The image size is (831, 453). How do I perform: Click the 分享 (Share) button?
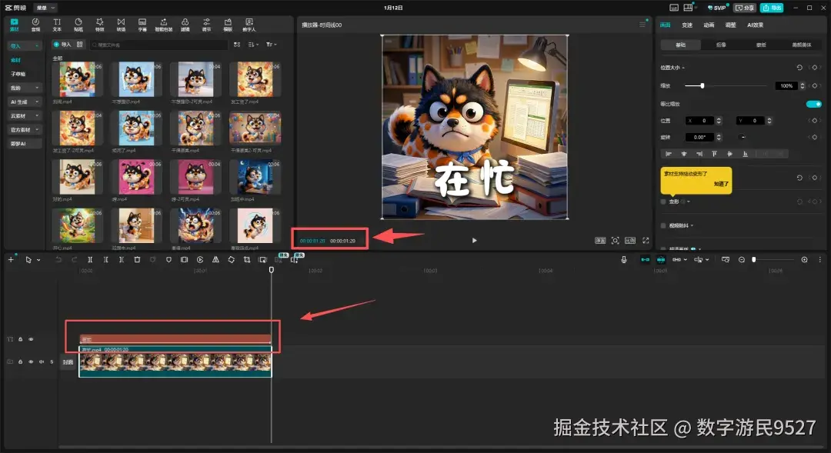[x=745, y=8]
